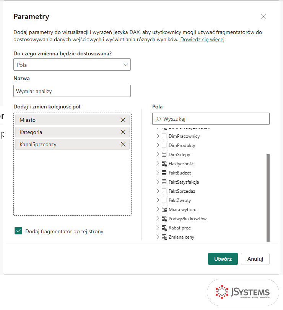Select FaktZwroty label in Pola tree
This screenshot has height=310, width=283.
180,200
